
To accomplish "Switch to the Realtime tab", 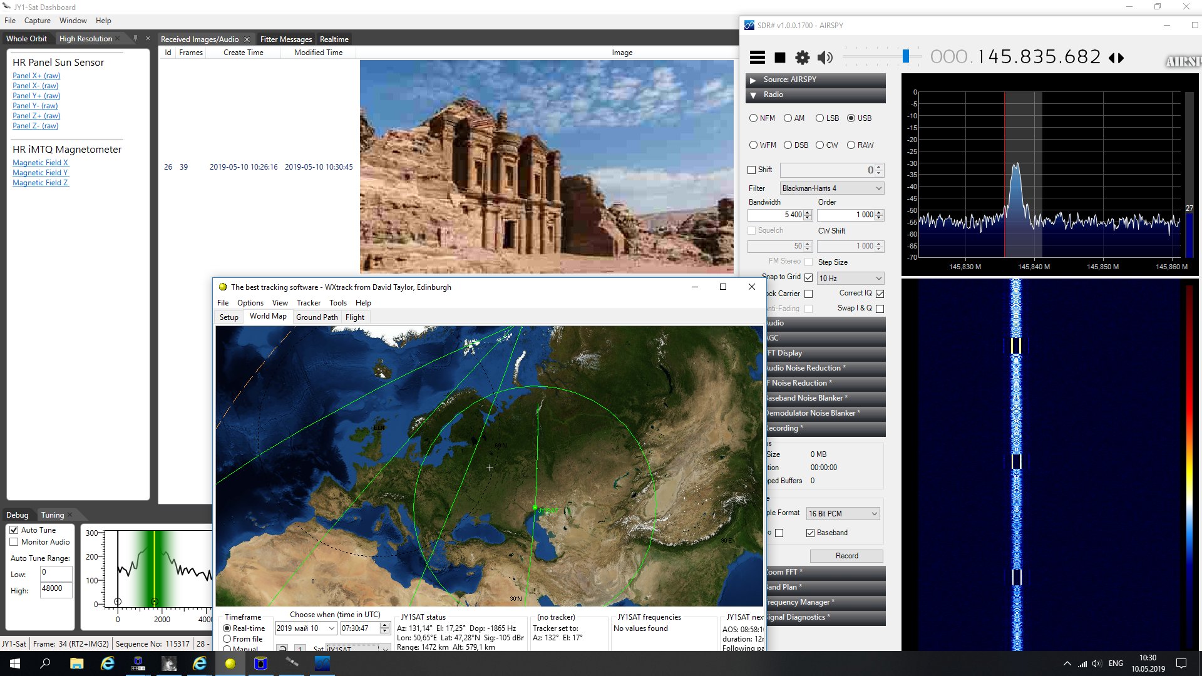I will tap(334, 39).
